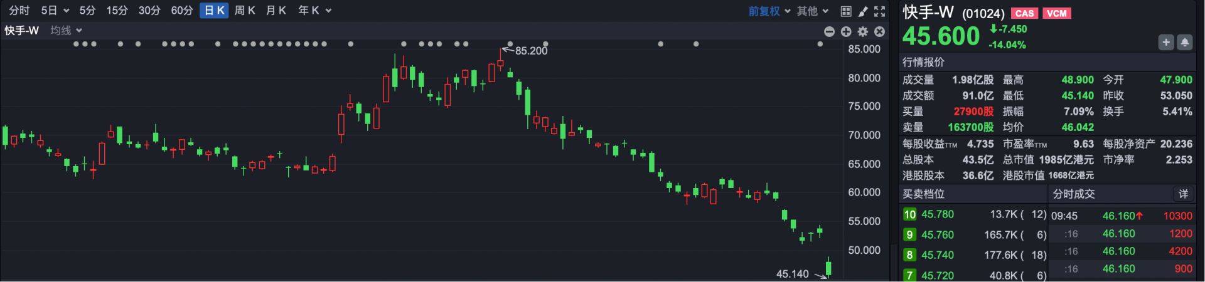Click the 详 details button
Image resolution: width=1205 pixels, height=282 pixels.
(1183, 194)
